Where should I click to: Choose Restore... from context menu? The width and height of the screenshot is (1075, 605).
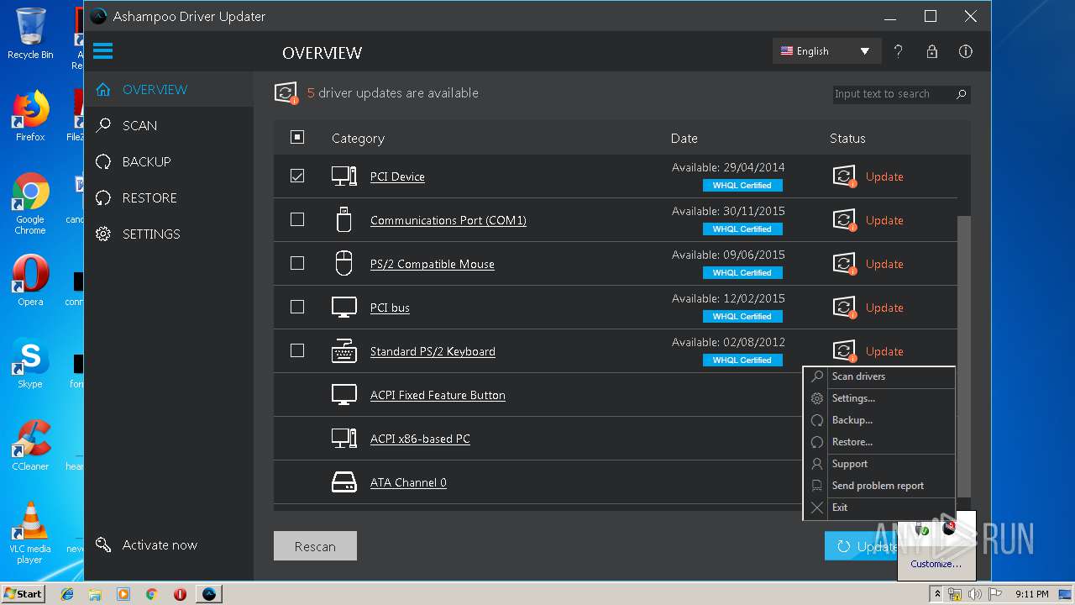coord(879,442)
